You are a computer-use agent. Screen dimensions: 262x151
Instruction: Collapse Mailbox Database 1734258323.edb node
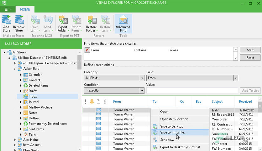tap(9, 58)
